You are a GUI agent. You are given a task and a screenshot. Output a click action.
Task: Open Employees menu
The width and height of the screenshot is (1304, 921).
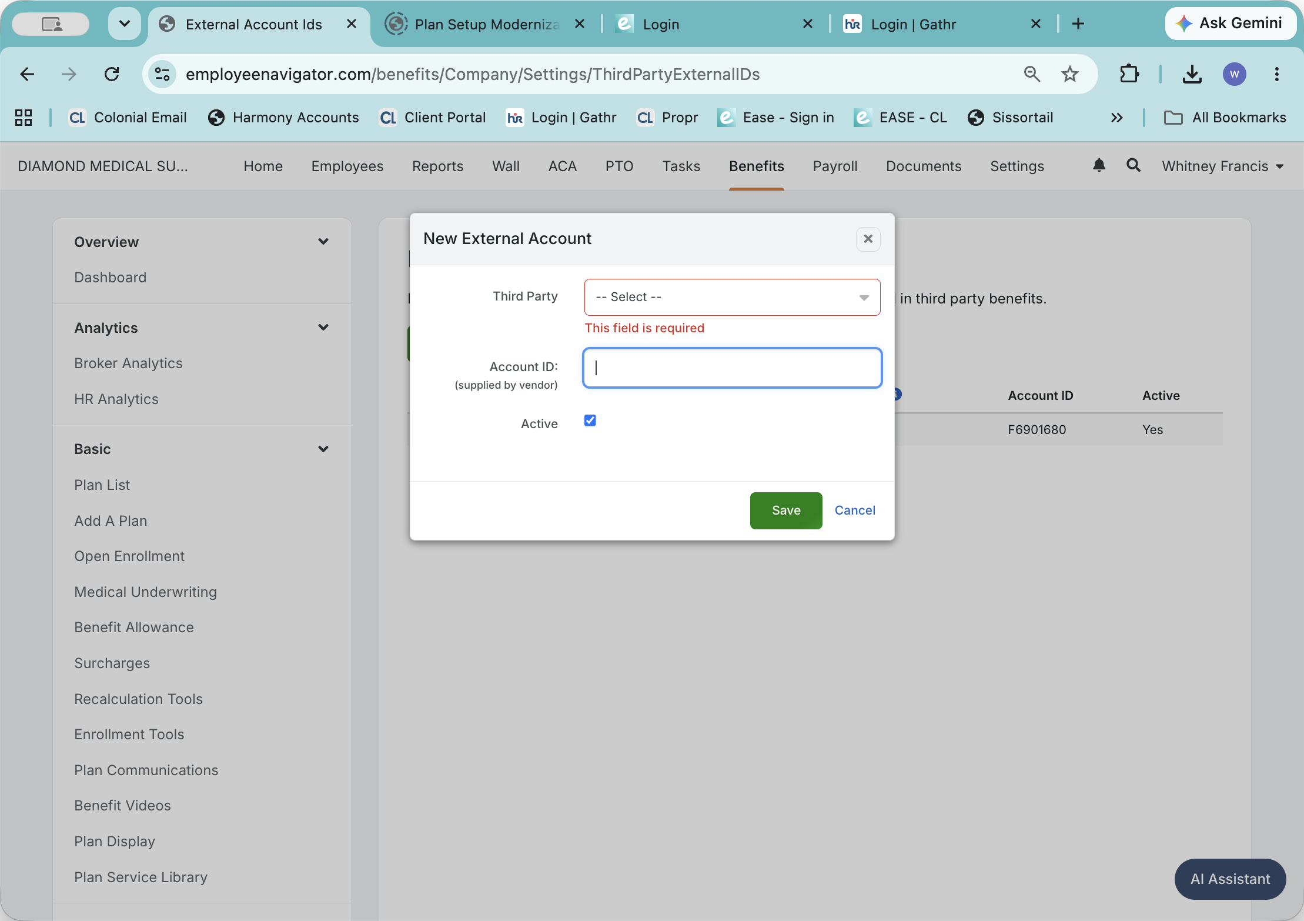point(347,166)
